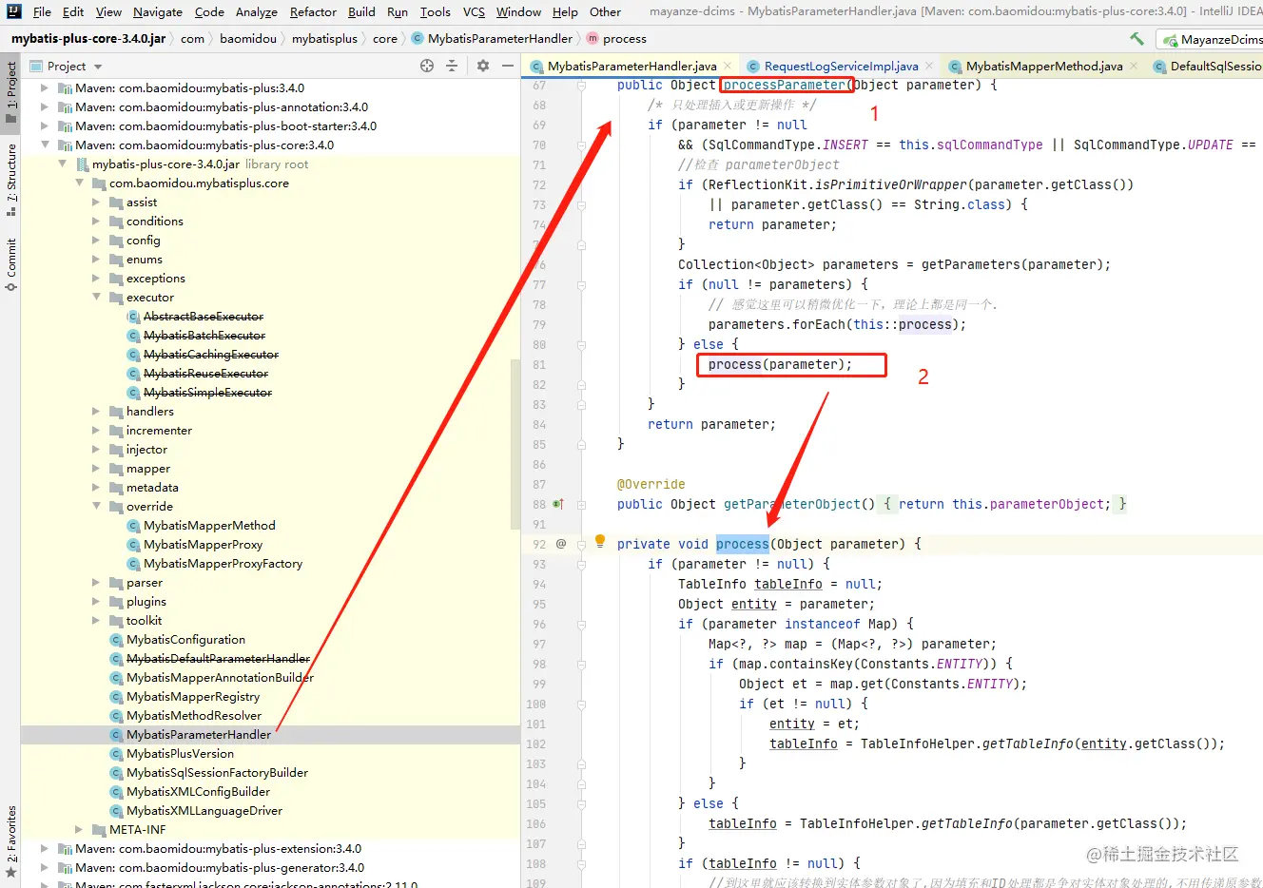Open the Navigate menu
Screen dimensions: 1263x888
pyautogui.click(x=158, y=12)
